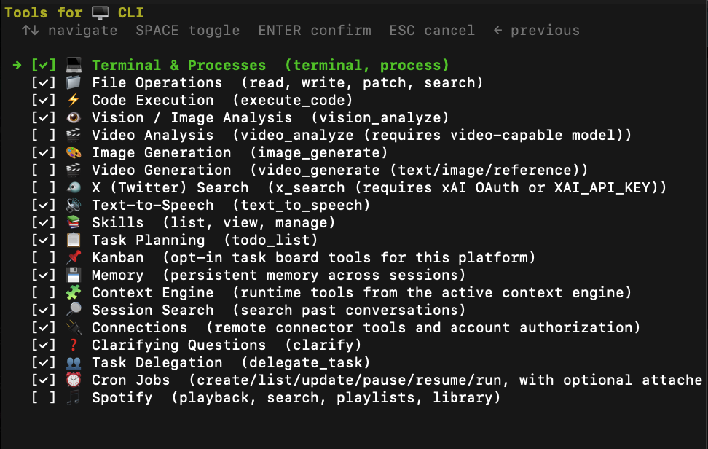This screenshot has width=708, height=449.
Task: Click the "ENTER confirm" hint
Action: click(x=315, y=31)
